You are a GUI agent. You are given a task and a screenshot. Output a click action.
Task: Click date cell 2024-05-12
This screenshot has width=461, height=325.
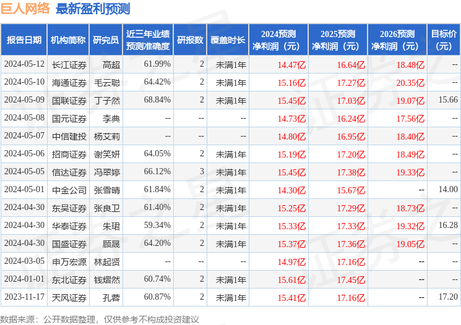24,64
